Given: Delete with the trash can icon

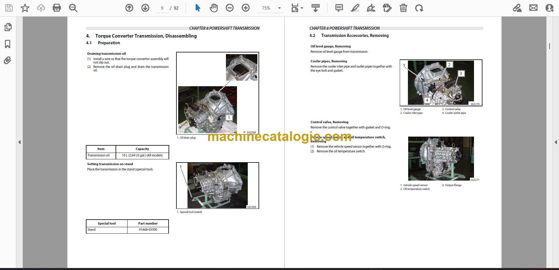Looking at the screenshot, I should [403, 8].
